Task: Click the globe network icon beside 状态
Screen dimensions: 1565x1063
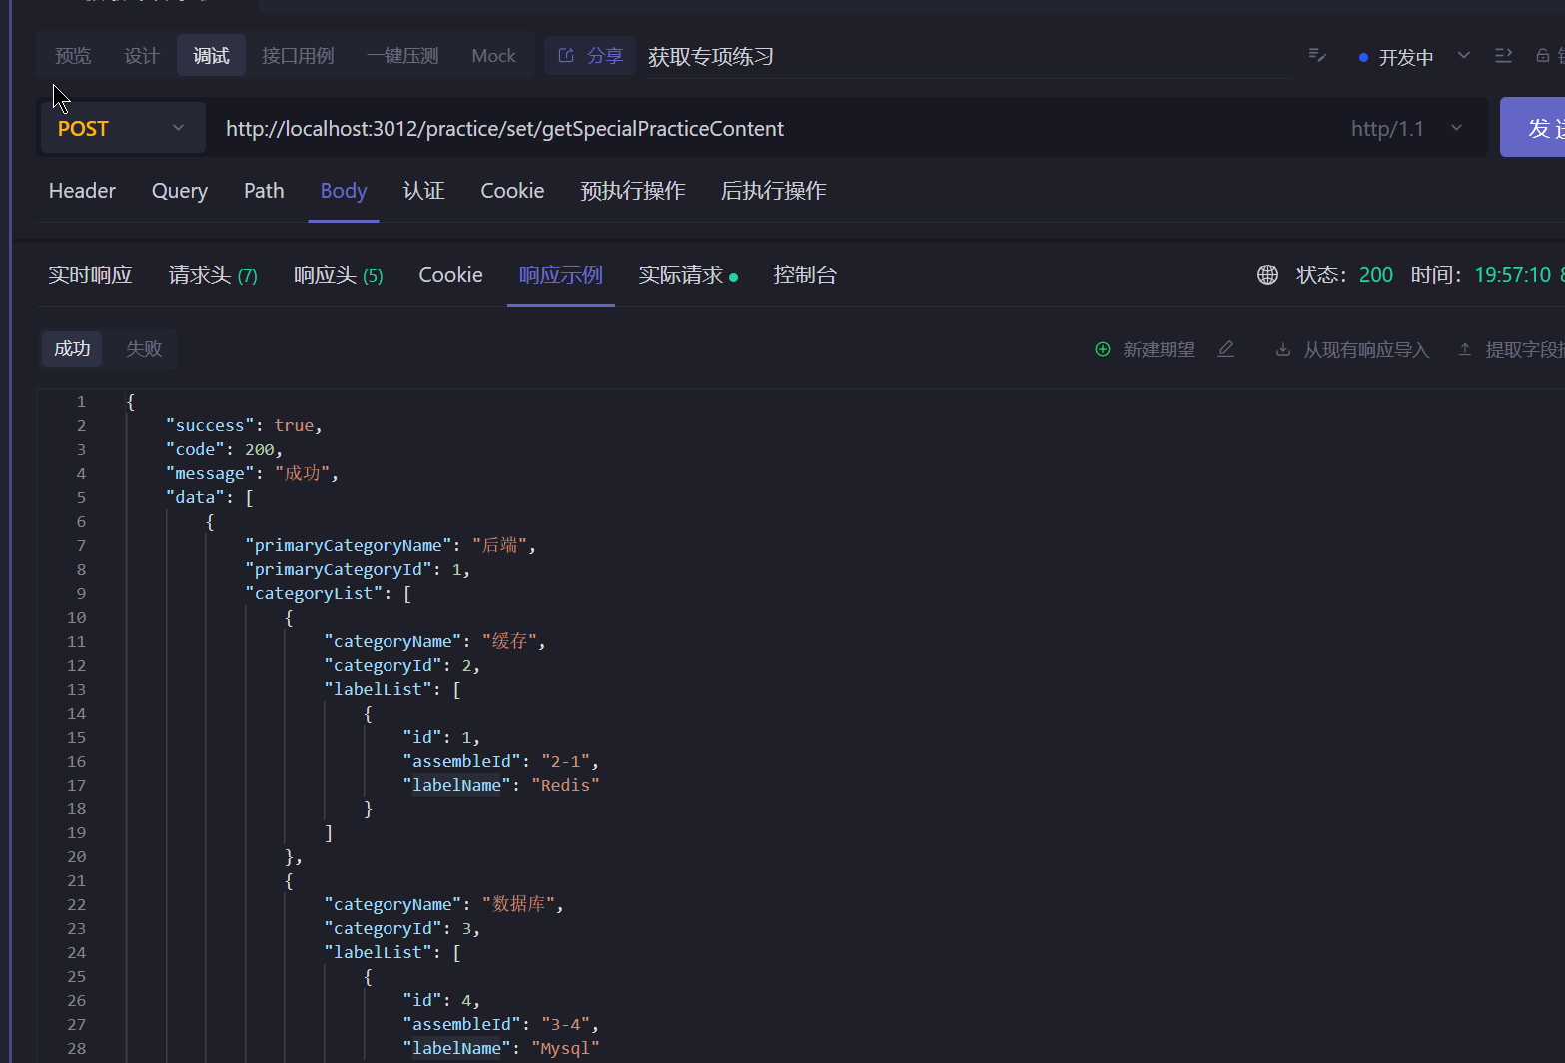Action: tap(1267, 275)
